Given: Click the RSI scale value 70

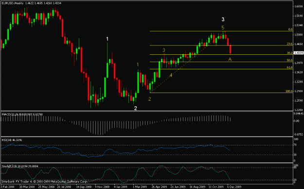Looking at the screenshot, I should 296,145.
